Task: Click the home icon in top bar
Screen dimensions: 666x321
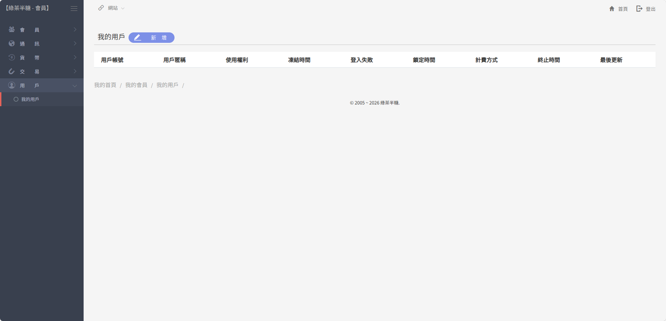Action: coord(612,9)
